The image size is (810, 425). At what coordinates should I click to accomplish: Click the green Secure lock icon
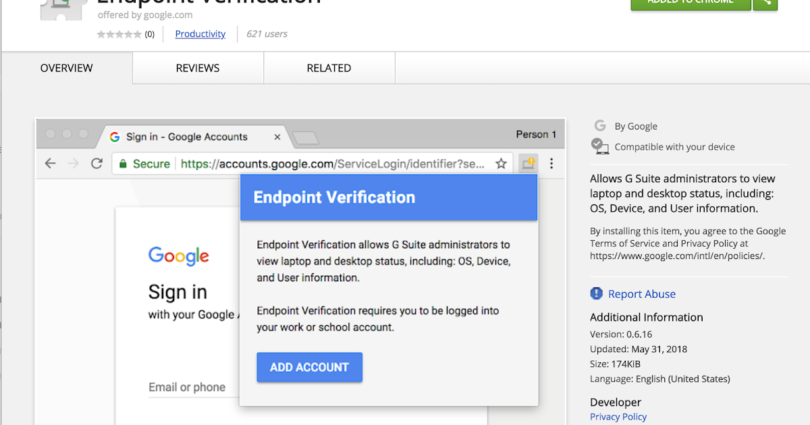point(123,164)
